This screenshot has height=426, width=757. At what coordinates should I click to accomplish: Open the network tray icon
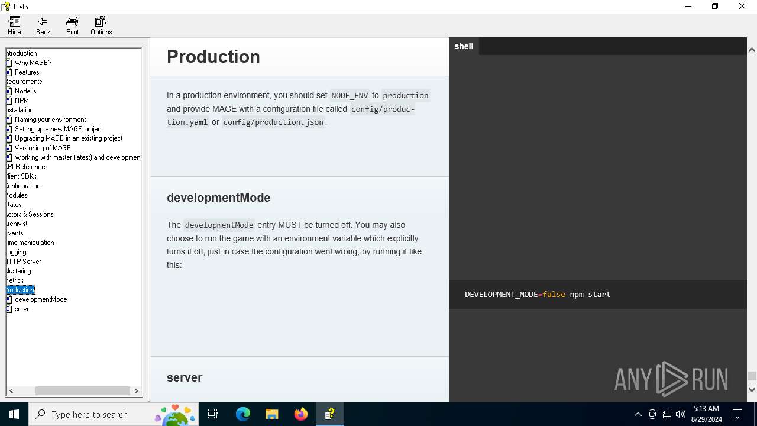(667, 414)
